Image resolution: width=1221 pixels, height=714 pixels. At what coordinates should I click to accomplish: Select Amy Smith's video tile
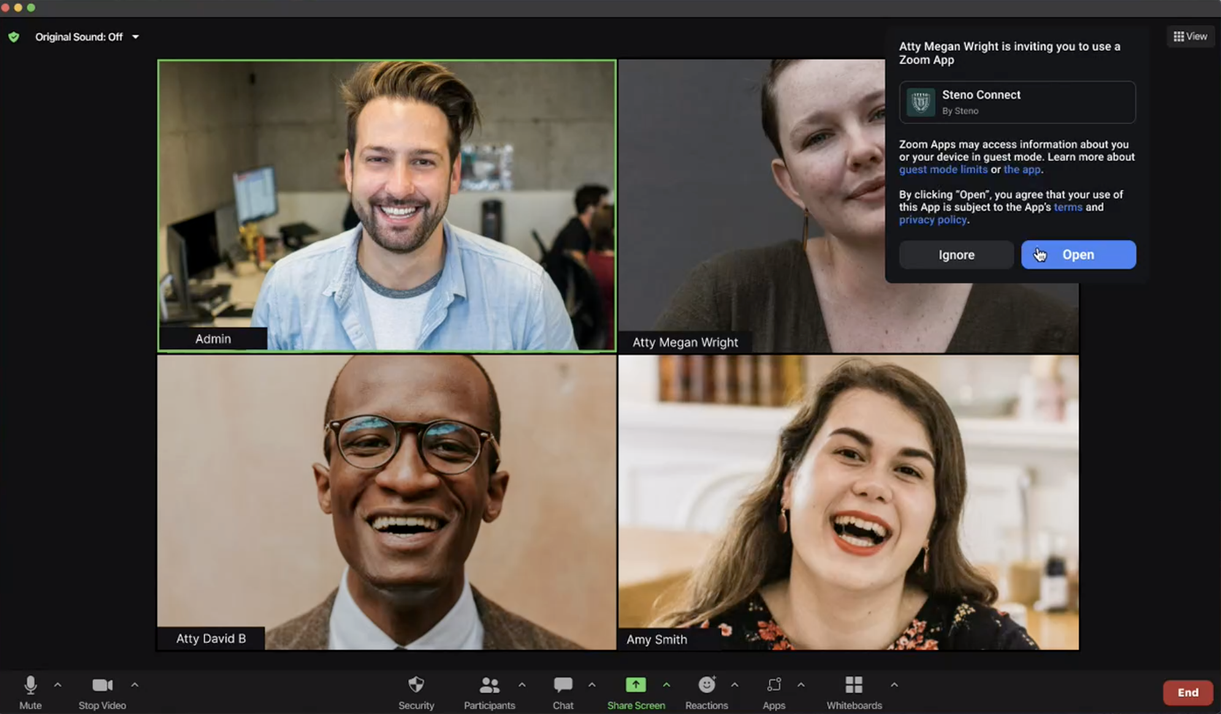pos(848,502)
